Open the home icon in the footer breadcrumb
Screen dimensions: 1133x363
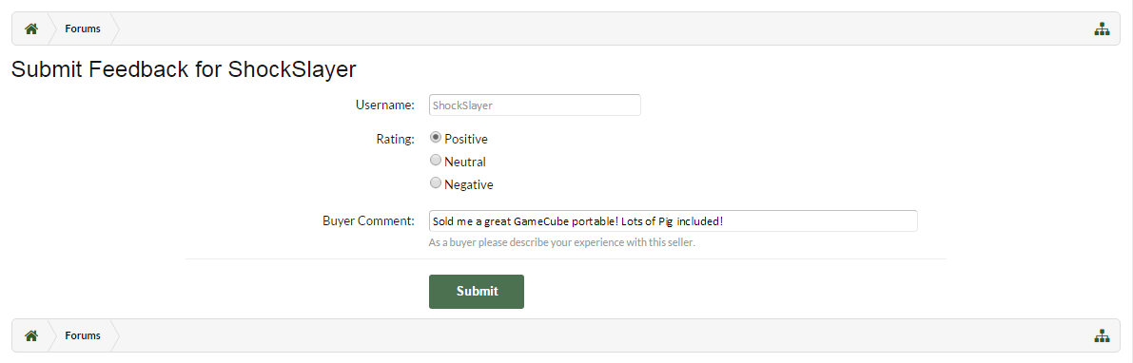tap(31, 335)
